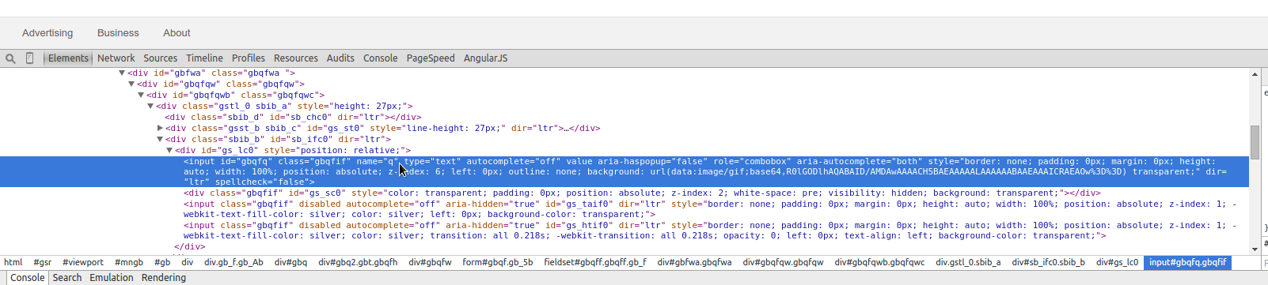Open the Emulation drawer tab
Viewport: 1268px width, 285px height.
112,278
